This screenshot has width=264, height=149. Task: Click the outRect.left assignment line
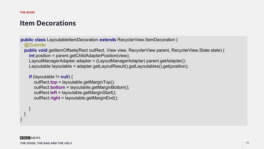coord(75,93)
